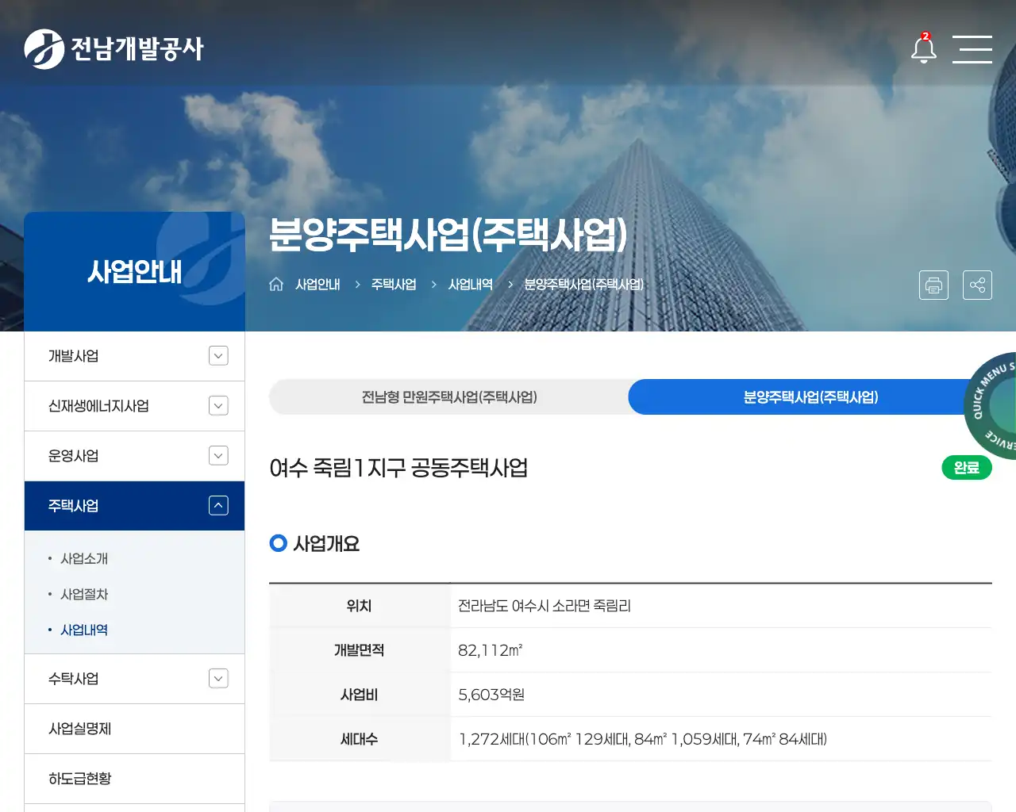Viewport: 1016px width, 812px height.
Task: Click the 분양주택사업(주택사업) page title
Action: tap(448, 234)
